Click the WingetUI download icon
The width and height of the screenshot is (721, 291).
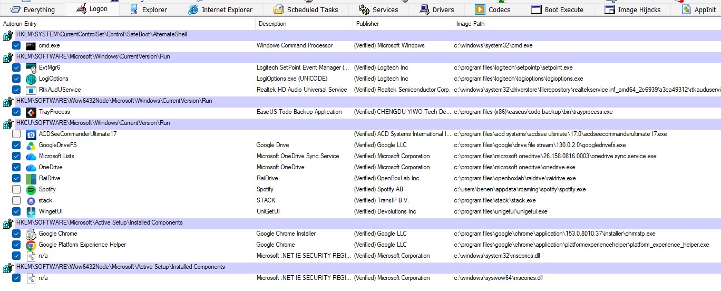coord(31,211)
